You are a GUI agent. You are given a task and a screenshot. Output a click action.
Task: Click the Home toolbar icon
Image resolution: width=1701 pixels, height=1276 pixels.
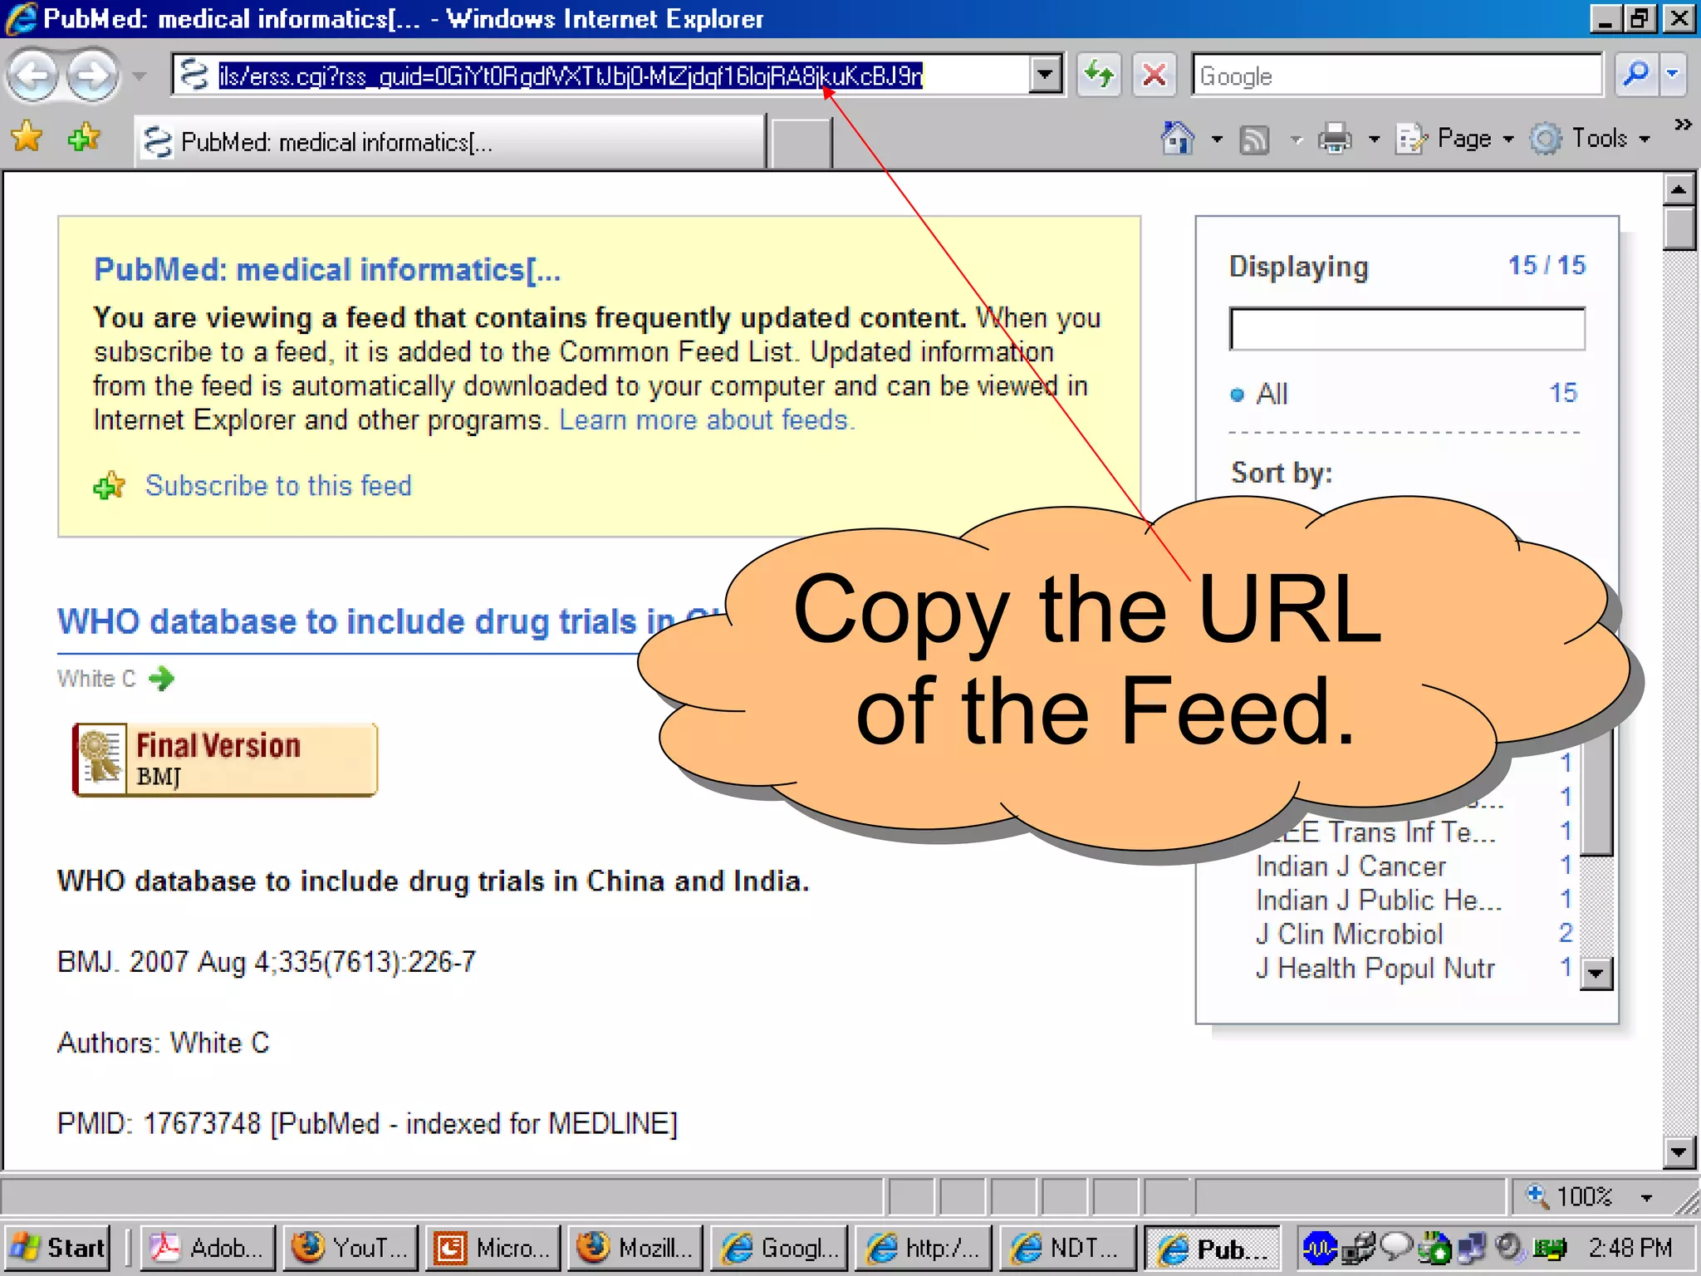1178,139
